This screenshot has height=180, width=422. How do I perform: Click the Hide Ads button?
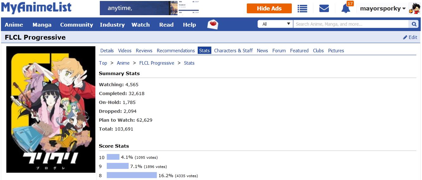pos(269,9)
